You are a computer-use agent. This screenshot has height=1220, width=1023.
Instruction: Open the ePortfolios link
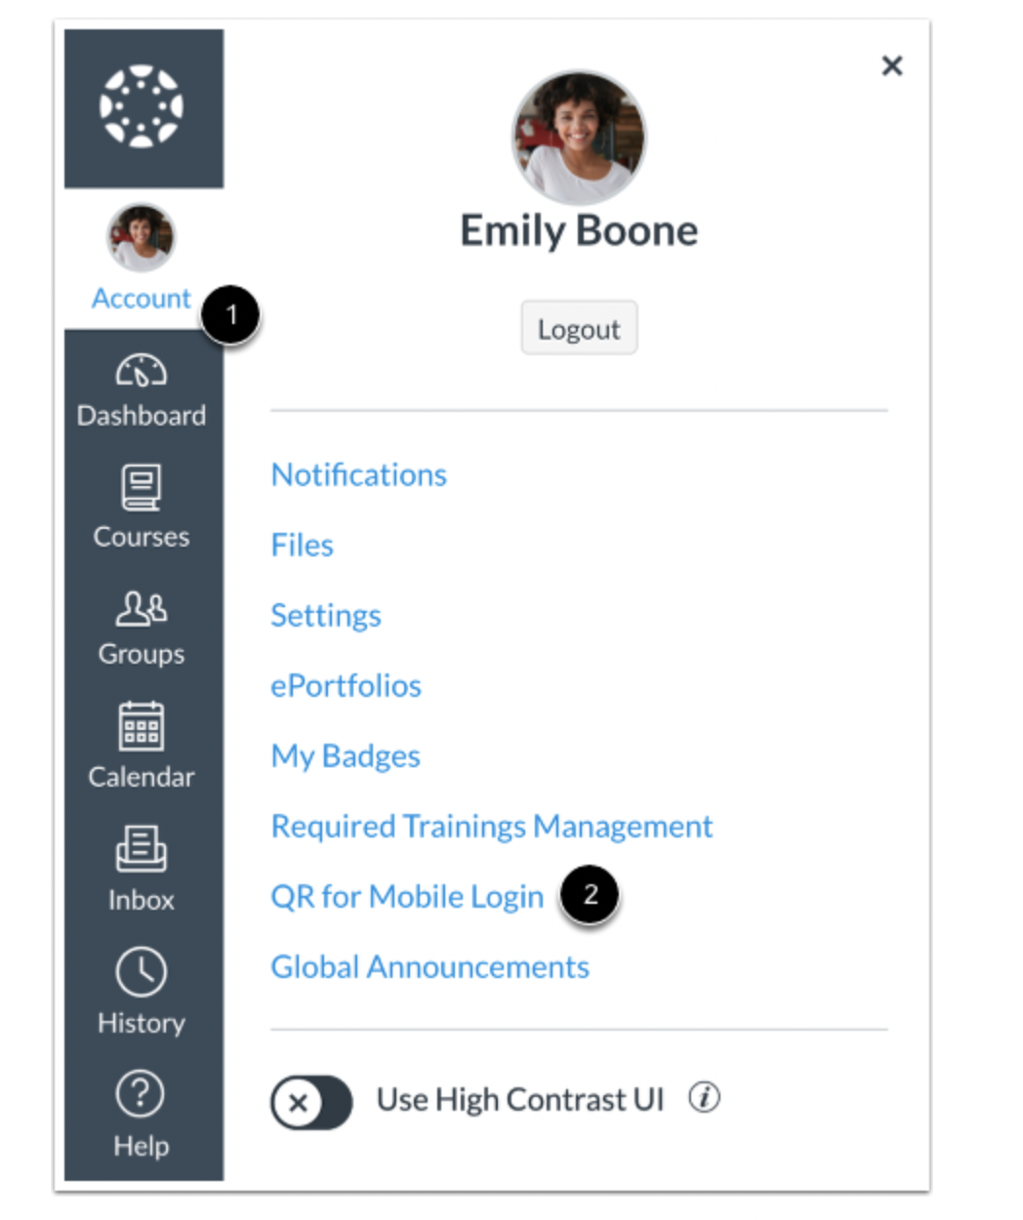346,685
